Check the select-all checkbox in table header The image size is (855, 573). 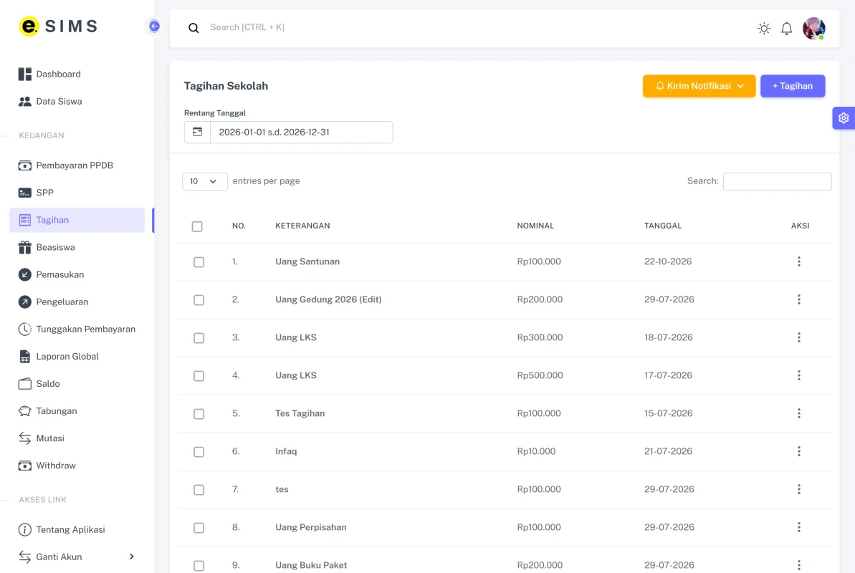tap(197, 226)
